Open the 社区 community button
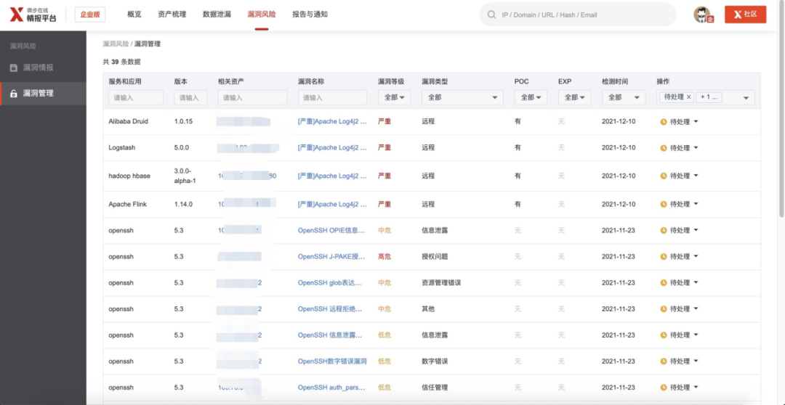Viewport: 785px width, 405px height. tap(745, 15)
